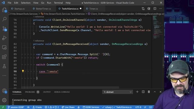Open the Go menu
Image resolution: width=194 pixels, height=109 pixels.
(x=42, y=3)
